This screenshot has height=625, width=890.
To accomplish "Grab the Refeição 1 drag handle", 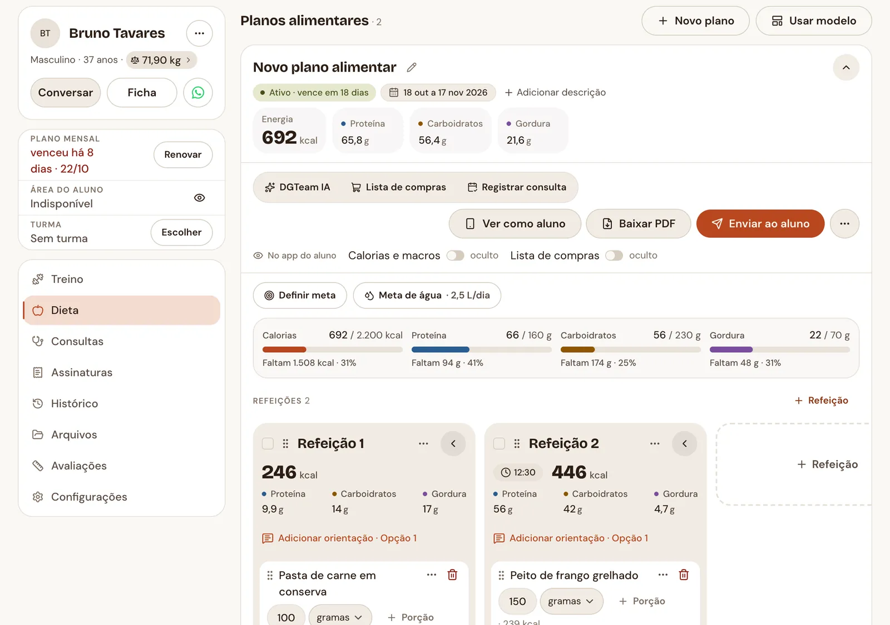I will (285, 443).
